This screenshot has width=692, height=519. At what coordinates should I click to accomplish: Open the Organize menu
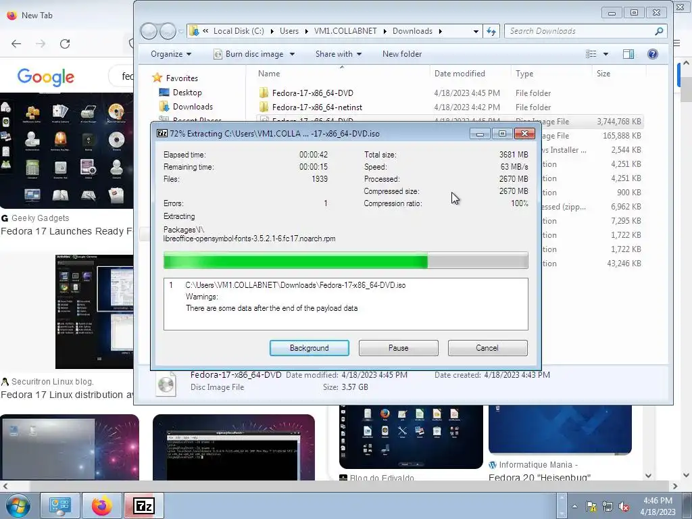tap(171, 54)
